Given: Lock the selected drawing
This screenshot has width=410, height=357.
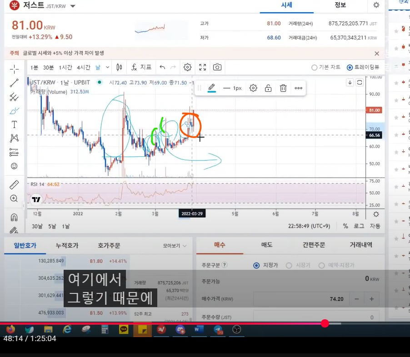Looking at the screenshot, I should click(268, 88).
